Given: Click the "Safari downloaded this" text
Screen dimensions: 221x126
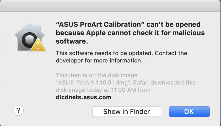Looking at the screenshot, I should [164, 82].
